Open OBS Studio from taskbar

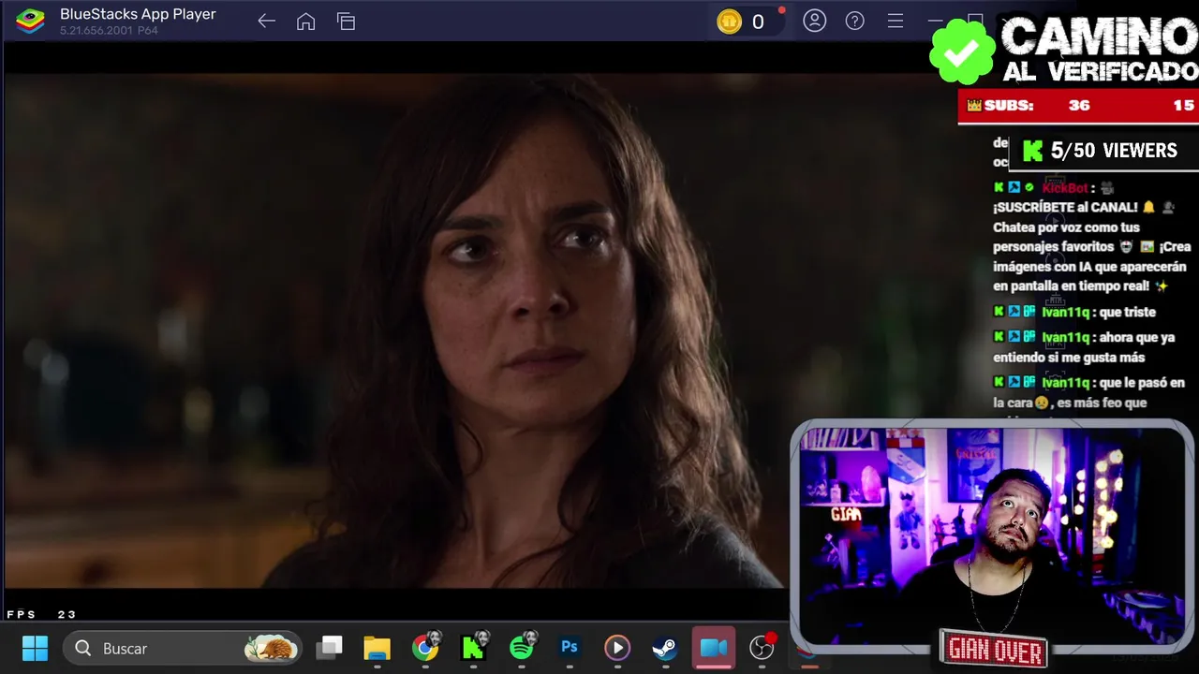pyautogui.click(x=762, y=648)
